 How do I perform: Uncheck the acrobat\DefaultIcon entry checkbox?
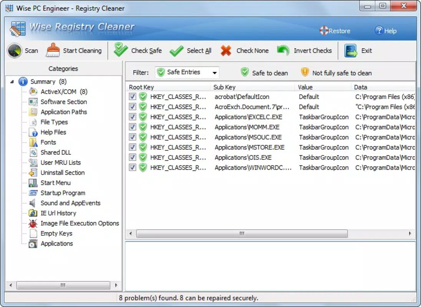click(133, 97)
